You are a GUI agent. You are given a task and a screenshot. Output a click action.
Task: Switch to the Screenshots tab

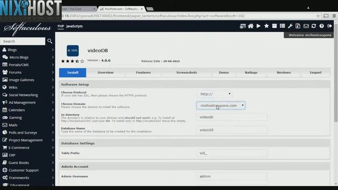[186, 73]
